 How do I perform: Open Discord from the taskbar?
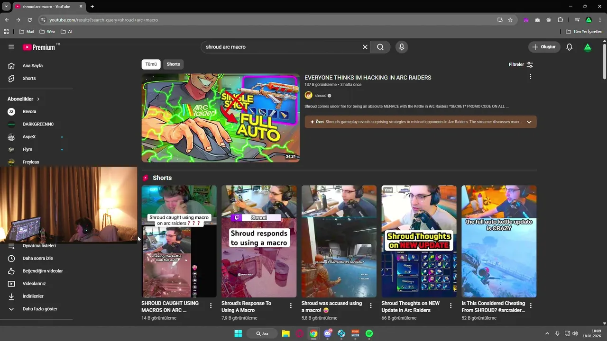point(327,333)
